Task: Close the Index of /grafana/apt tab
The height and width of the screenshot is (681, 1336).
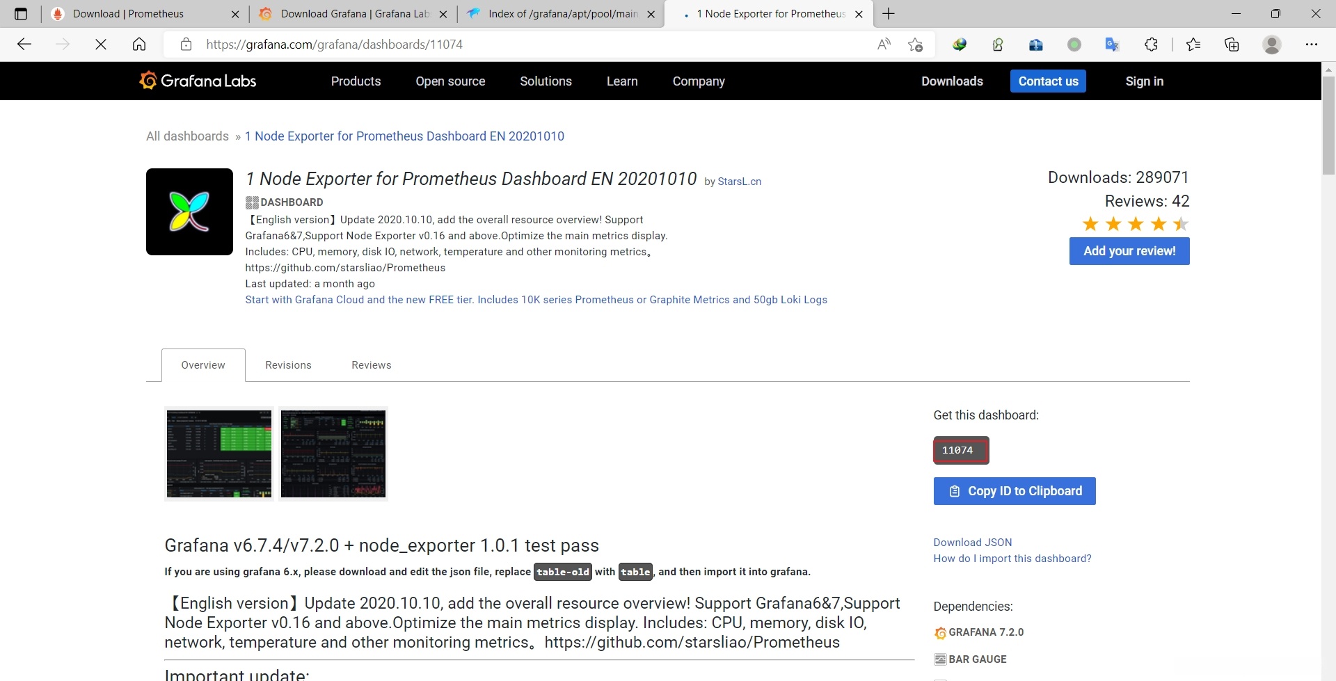Action: [651, 14]
